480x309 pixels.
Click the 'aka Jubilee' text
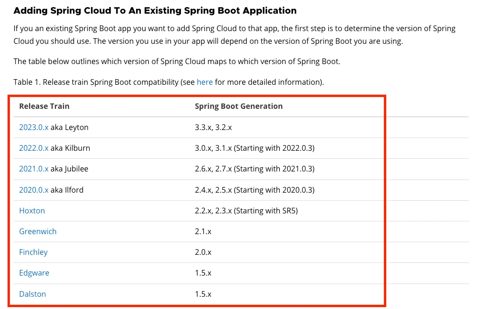pyautogui.click(x=69, y=169)
